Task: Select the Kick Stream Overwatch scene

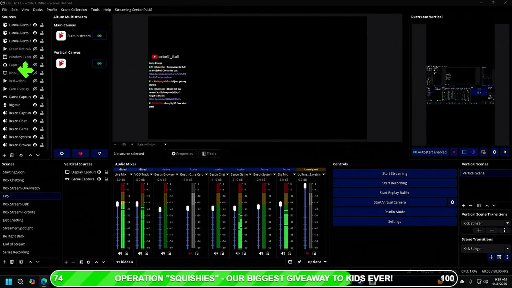Action: pos(30,188)
